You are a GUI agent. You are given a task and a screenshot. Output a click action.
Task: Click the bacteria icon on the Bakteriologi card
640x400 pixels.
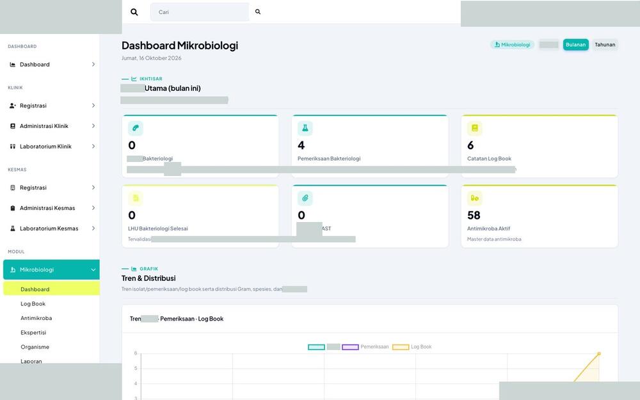[136, 128]
